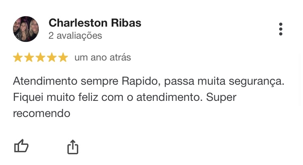This screenshot has width=303, height=165.
Task: Click the word "segurança." in review
Action: click(256, 82)
